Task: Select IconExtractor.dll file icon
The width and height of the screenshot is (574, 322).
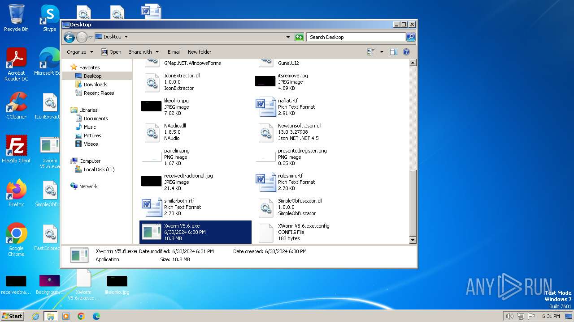Action: (152, 83)
